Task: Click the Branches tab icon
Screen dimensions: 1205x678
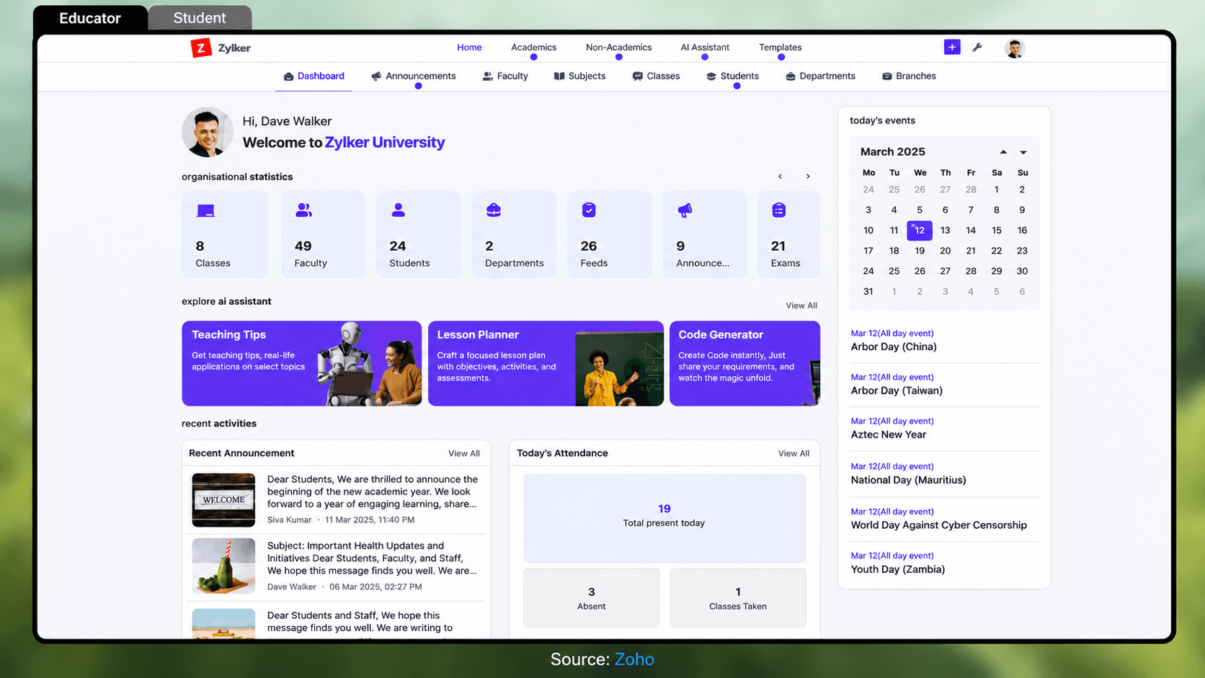Action: tap(887, 76)
